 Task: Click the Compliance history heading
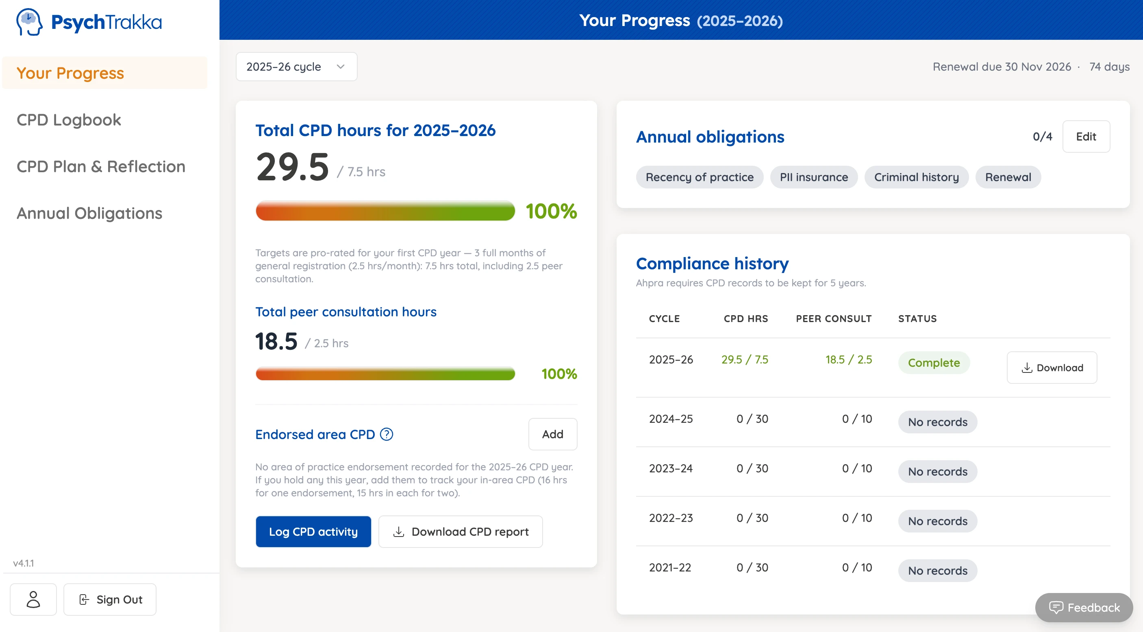tap(712, 264)
